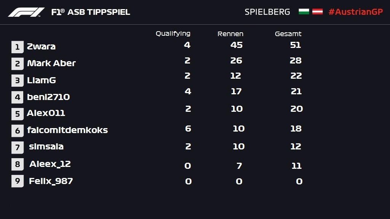The height and width of the screenshot is (219, 390).
Task: Click the F1 logo
Action: 26,12
